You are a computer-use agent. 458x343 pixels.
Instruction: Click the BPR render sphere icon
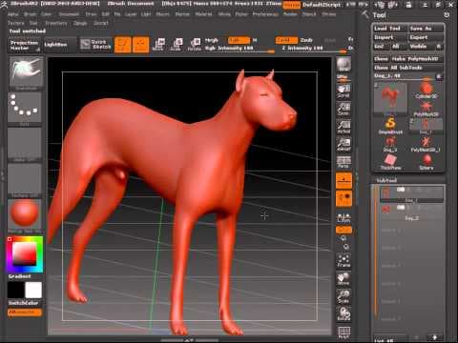343,65
